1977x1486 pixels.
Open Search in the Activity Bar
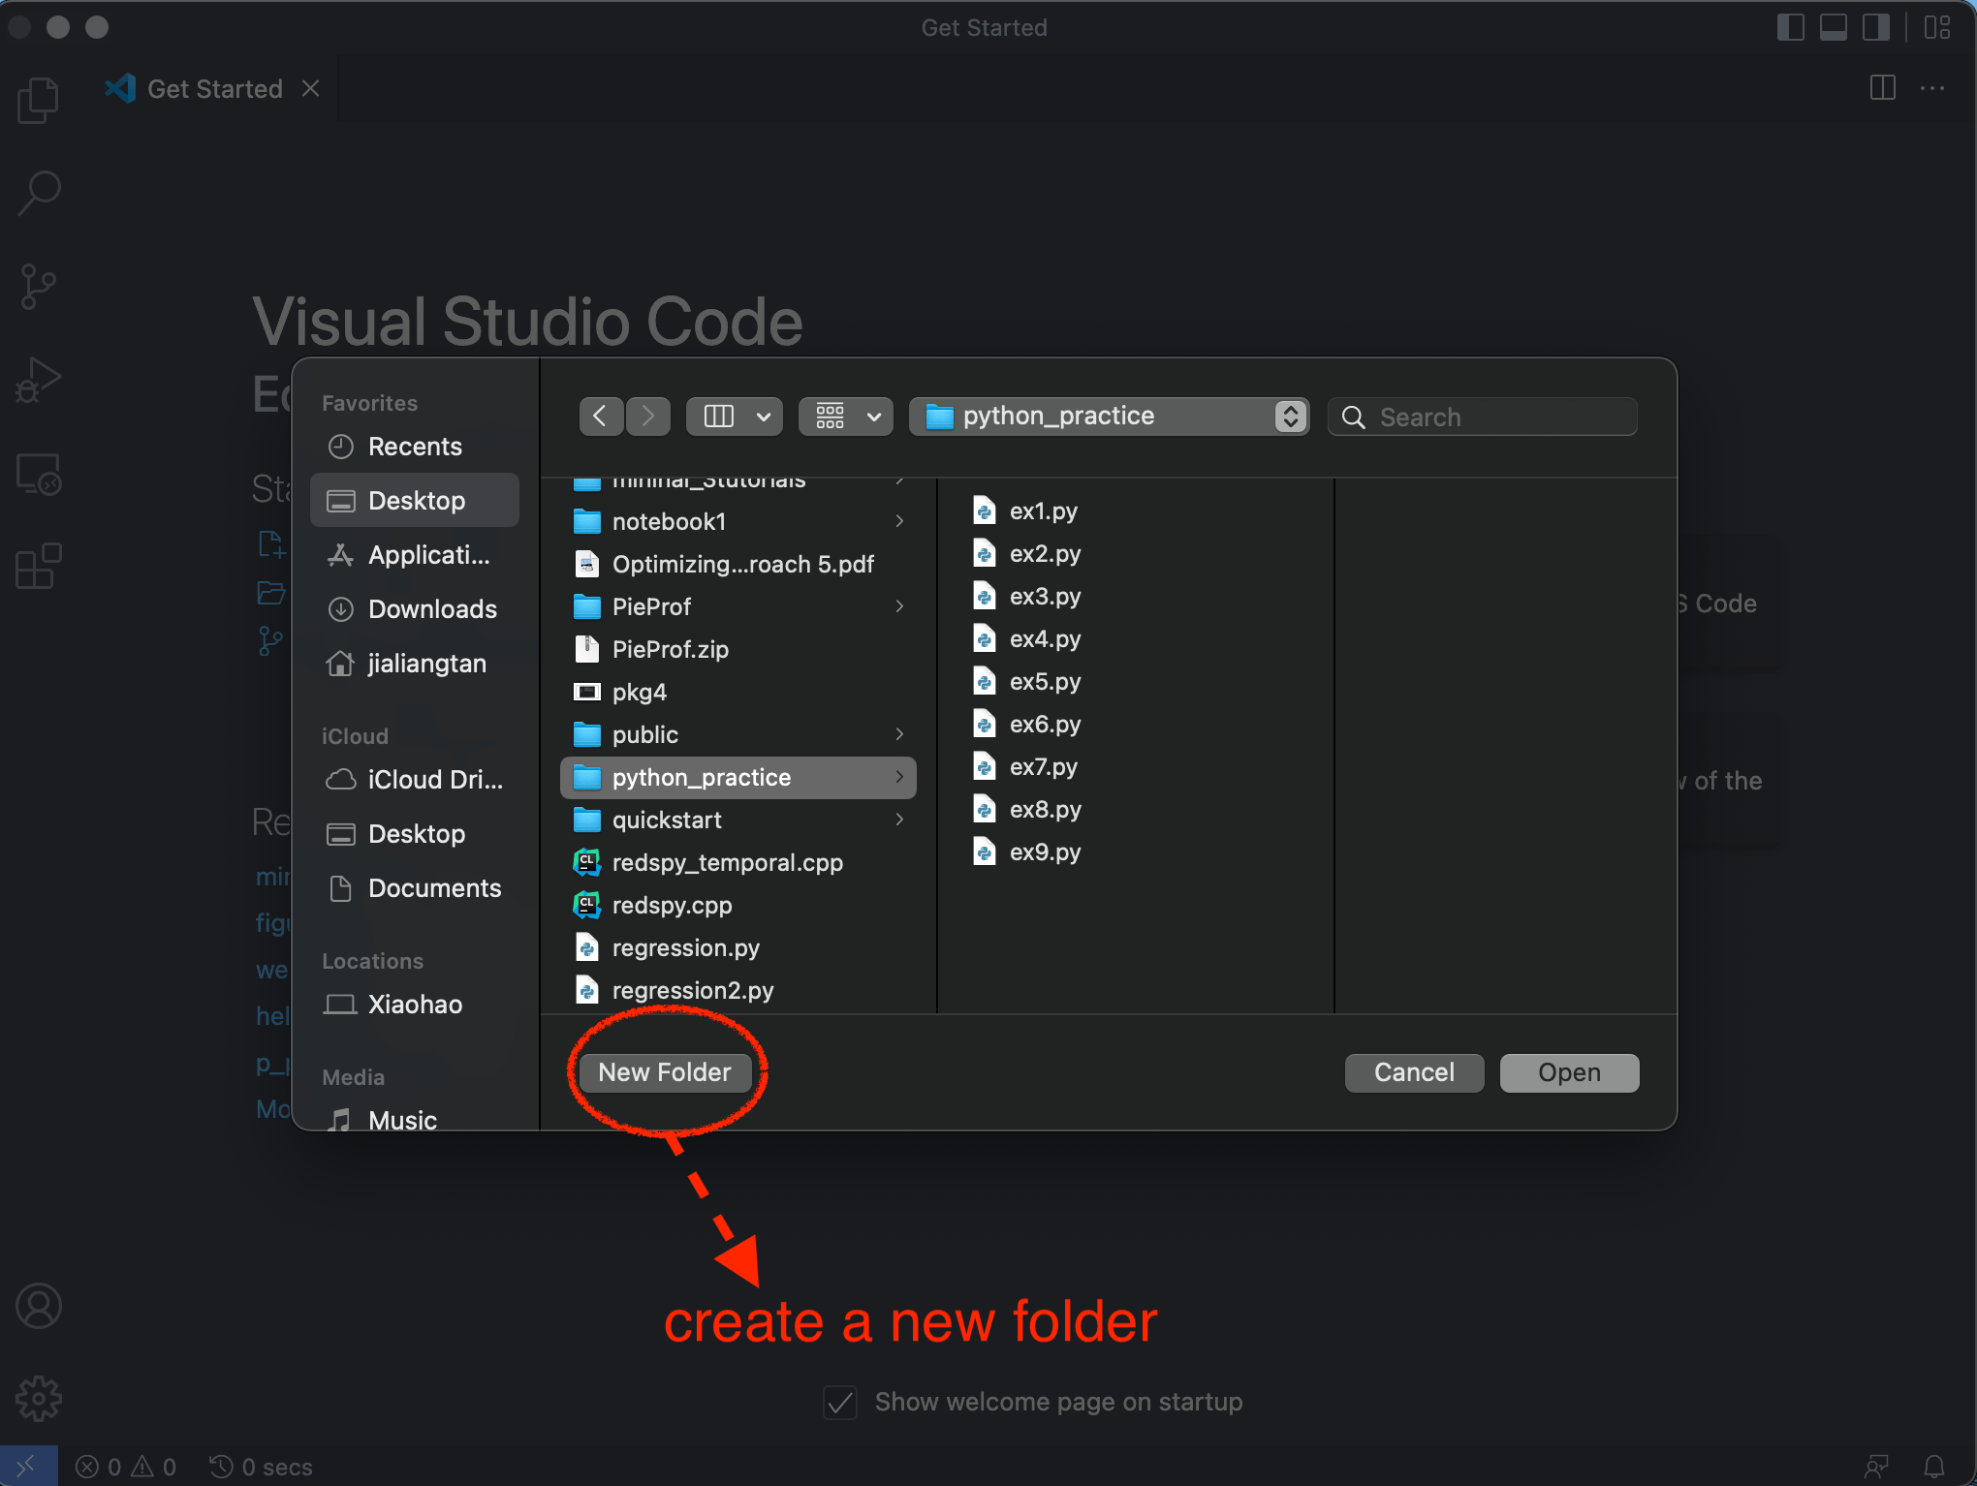click(38, 193)
